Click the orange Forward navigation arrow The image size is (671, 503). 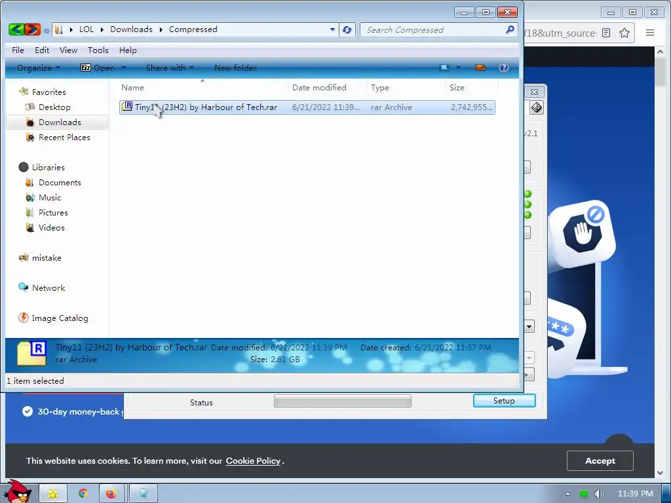pos(33,29)
